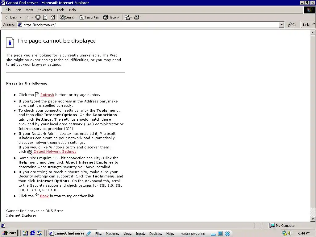Open the Edit menu
This screenshot has width=316, height=237.
pyautogui.click(x=18, y=10)
